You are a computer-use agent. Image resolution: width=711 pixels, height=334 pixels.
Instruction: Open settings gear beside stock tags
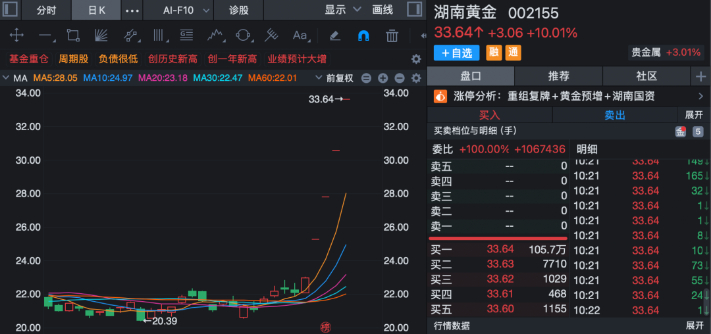(x=415, y=59)
